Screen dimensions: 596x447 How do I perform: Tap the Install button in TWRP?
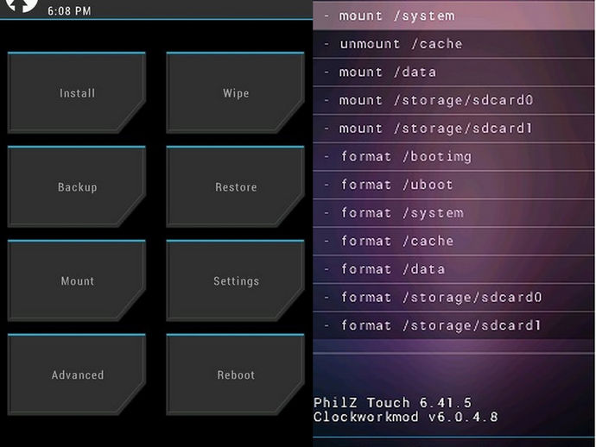click(77, 92)
